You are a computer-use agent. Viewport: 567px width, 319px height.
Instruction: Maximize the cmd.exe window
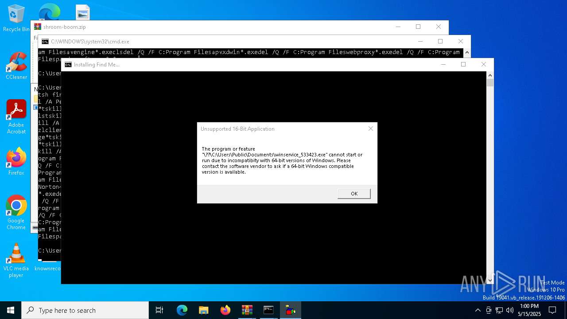pos(440,41)
